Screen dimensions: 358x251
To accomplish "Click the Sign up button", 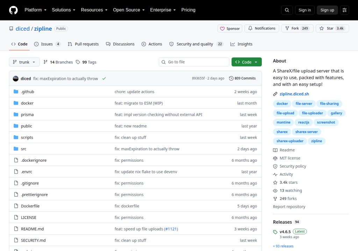I will click(327, 10).
